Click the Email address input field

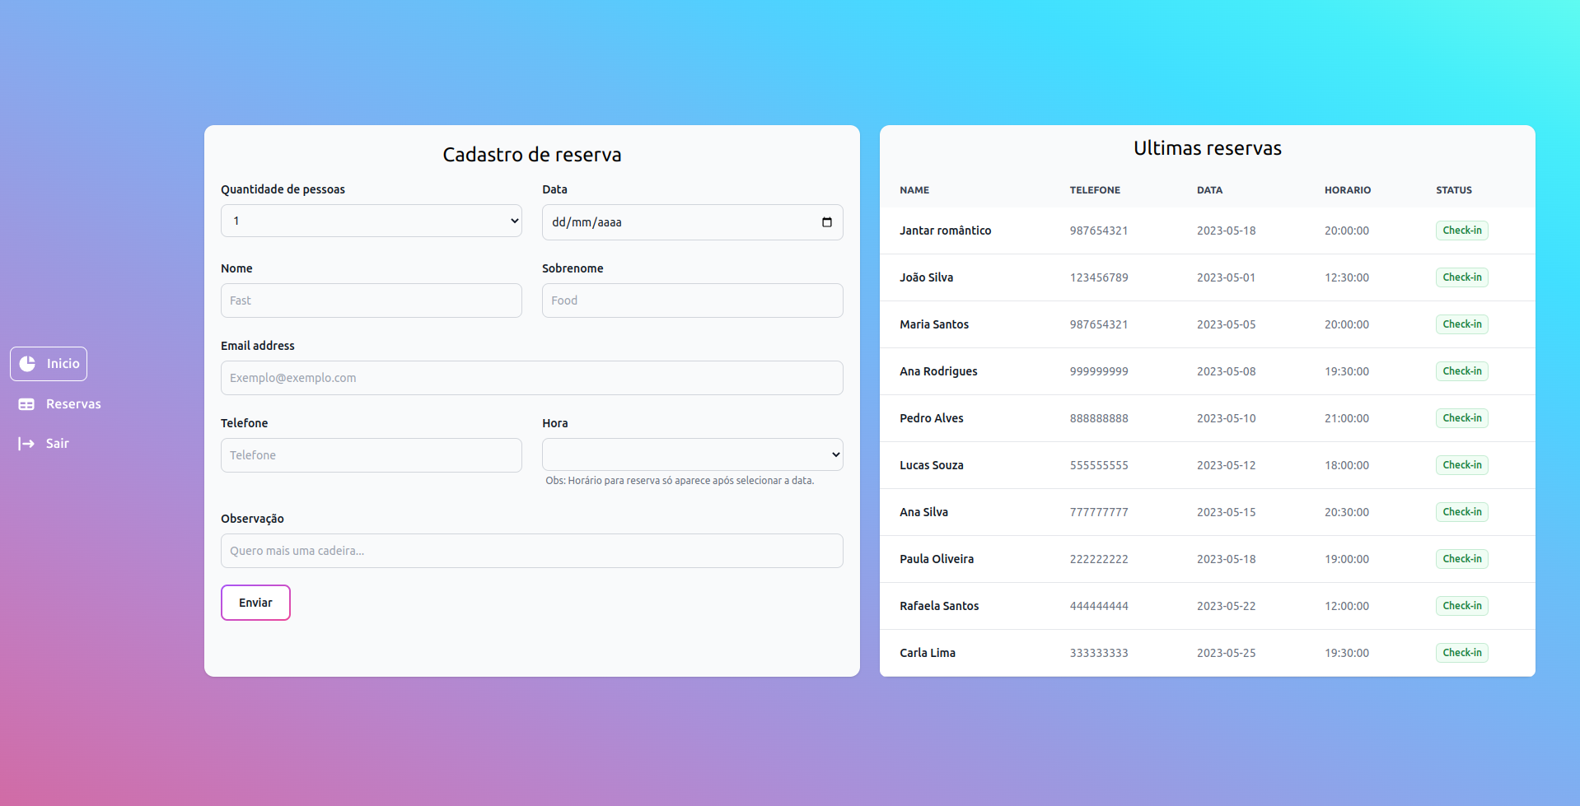coord(532,378)
